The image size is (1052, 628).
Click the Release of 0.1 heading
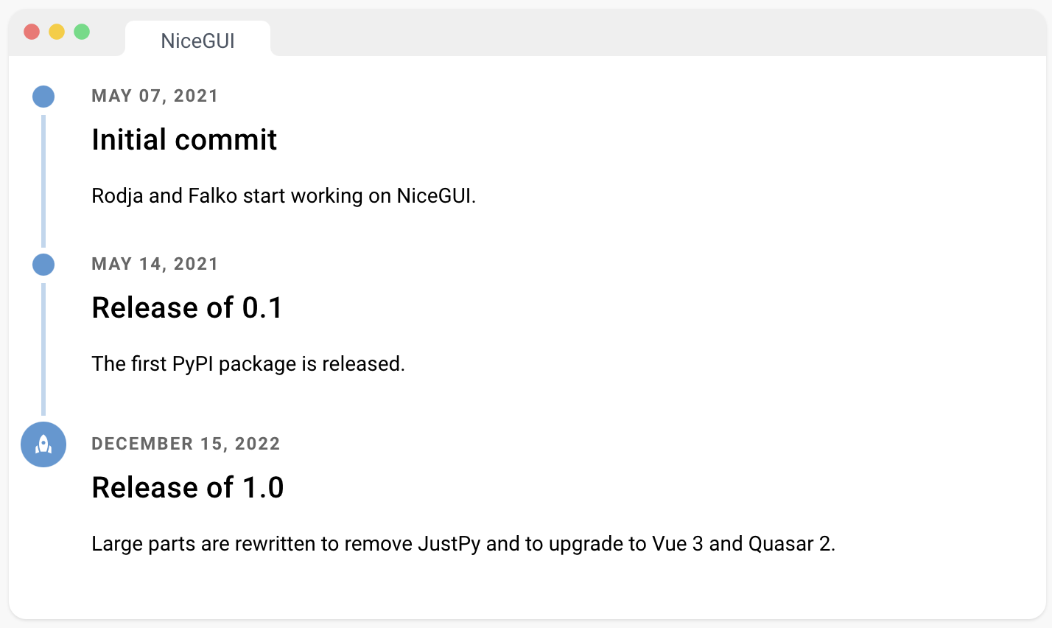pos(187,307)
